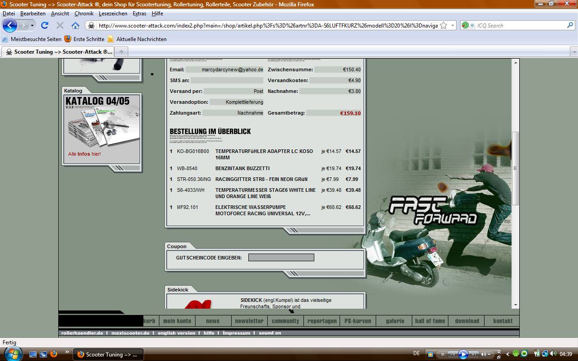
Task: Click the Forward navigation arrow
Action: point(23,25)
